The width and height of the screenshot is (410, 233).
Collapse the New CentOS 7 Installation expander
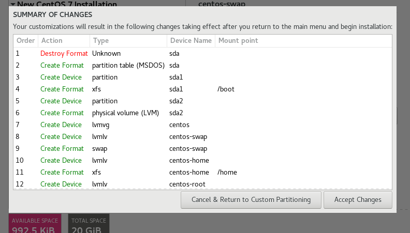[13, 4]
